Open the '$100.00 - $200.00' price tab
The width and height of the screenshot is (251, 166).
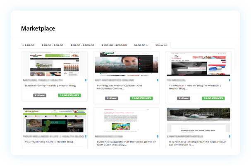(x=114, y=45)
